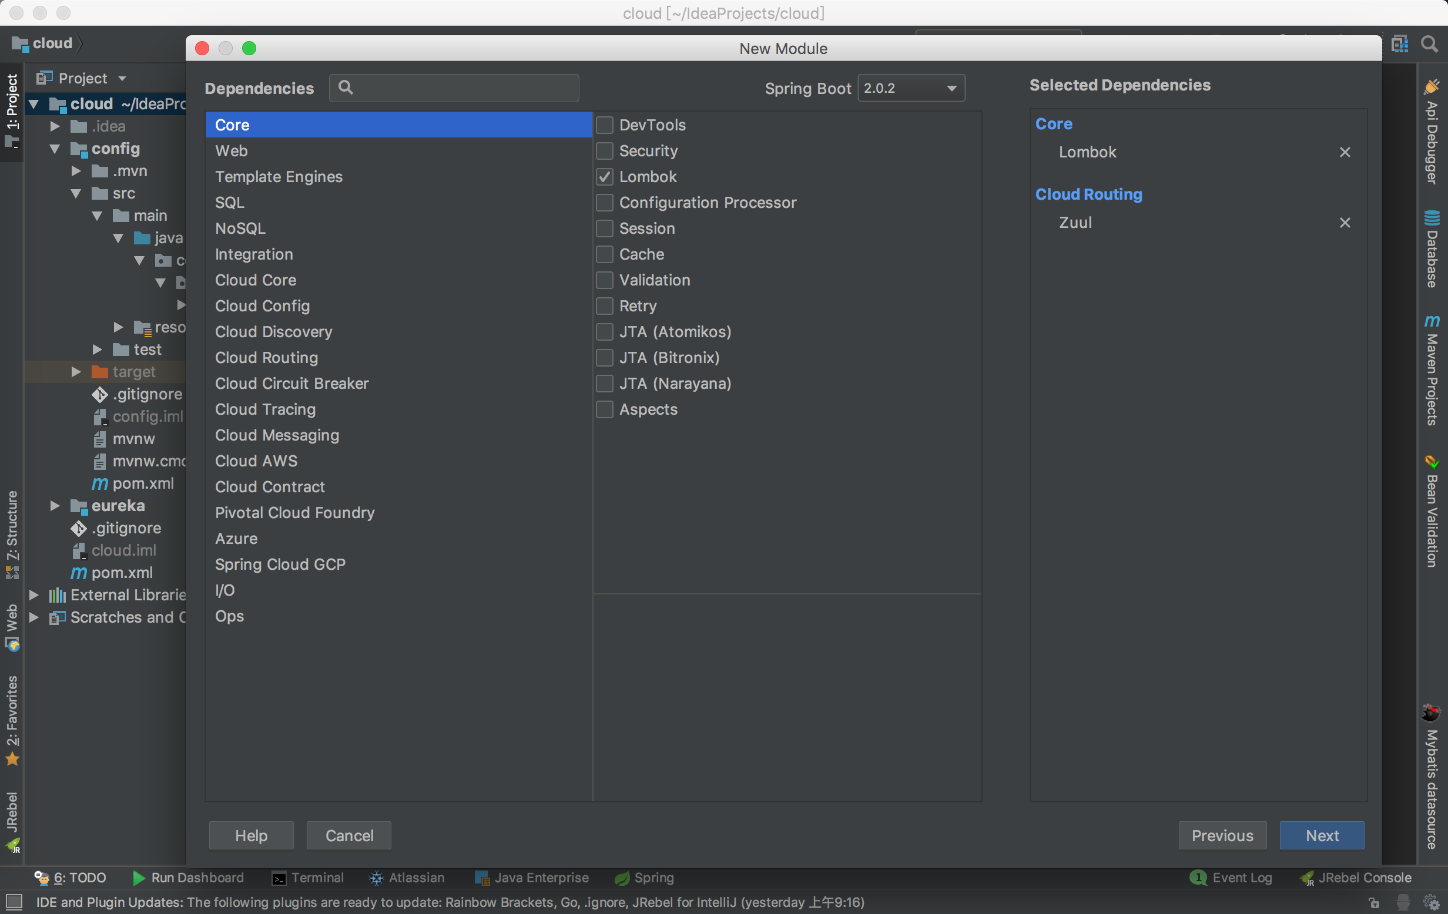This screenshot has width=1448, height=914.
Task: Remove Zuul from selected dependencies
Action: pyautogui.click(x=1345, y=223)
